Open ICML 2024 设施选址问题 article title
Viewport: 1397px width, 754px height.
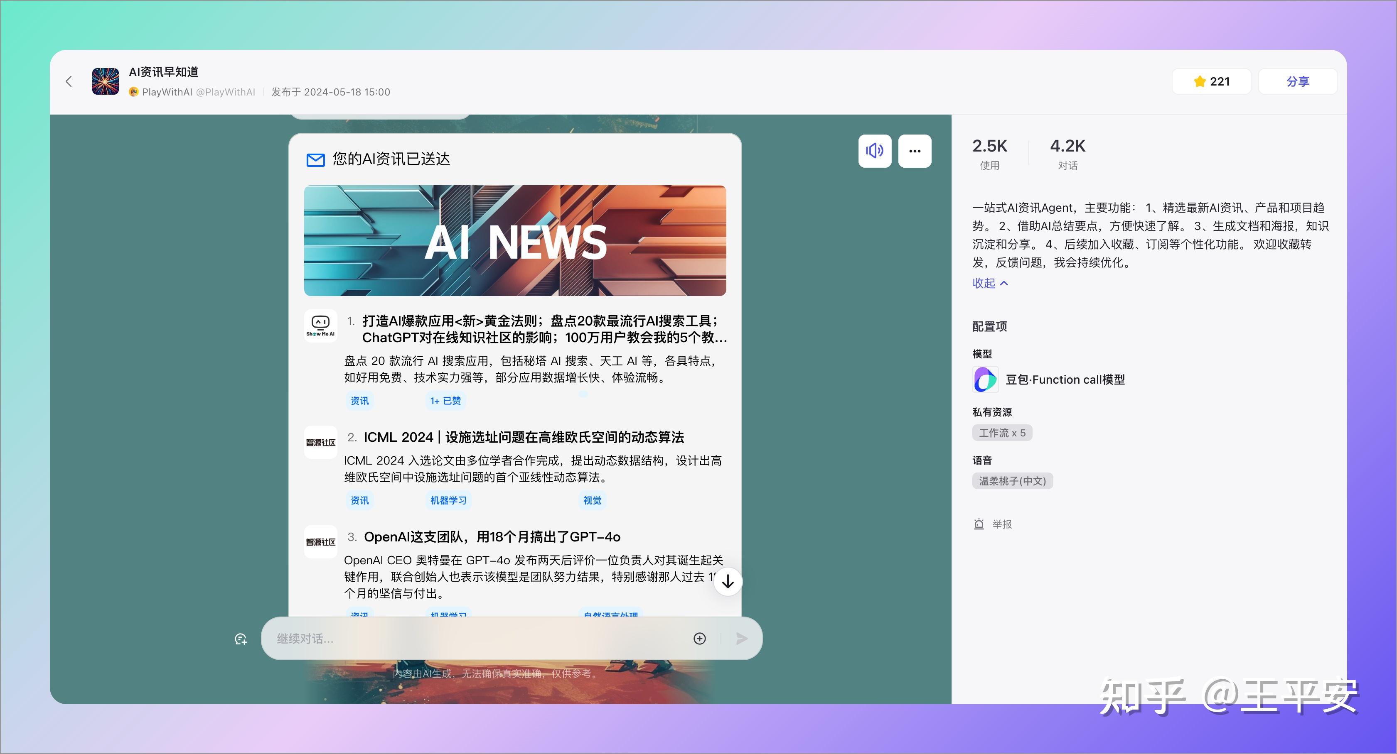524,437
